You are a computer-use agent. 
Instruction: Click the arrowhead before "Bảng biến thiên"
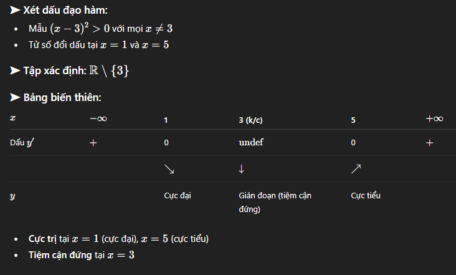[15, 98]
